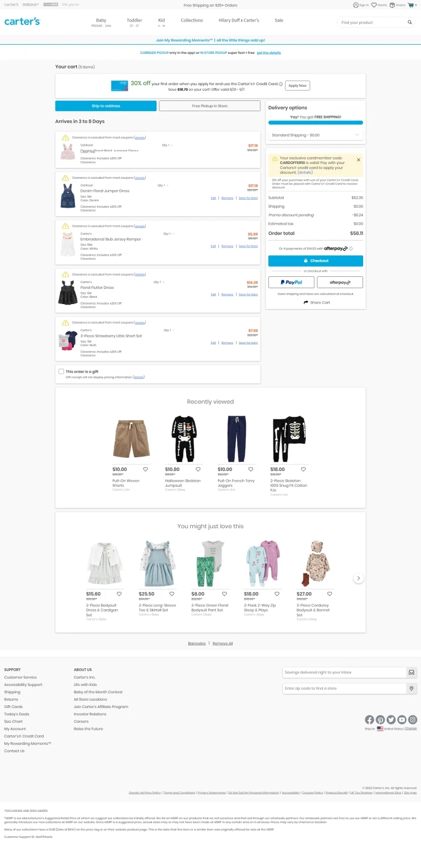Click the search magnifier icon

pyautogui.click(x=410, y=23)
